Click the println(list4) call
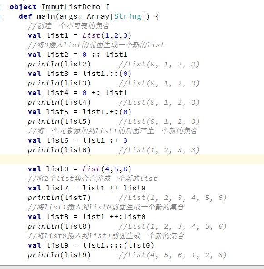264x269 pixels. point(59,102)
